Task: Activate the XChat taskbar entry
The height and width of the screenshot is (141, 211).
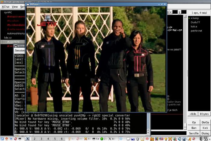Action: [x=87, y=139]
